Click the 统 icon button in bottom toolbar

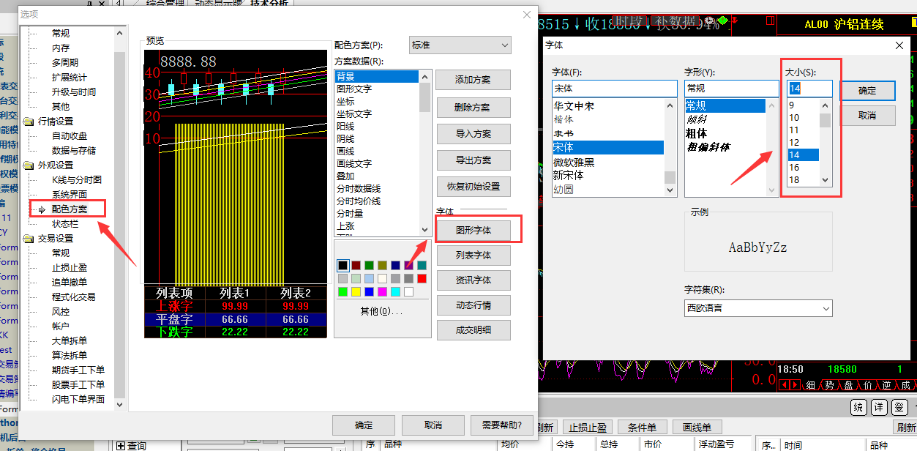[x=858, y=408]
